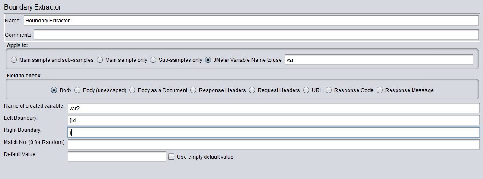Focus the Left Boundary field
This screenshot has width=483, height=179.
274,121
